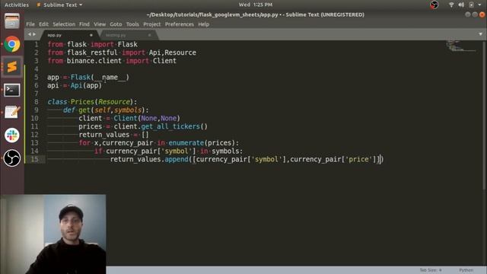This screenshot has height=274, width=487.
Task: Open Slack from the dock
Action: pyautogui.click(x=12, y=135)
